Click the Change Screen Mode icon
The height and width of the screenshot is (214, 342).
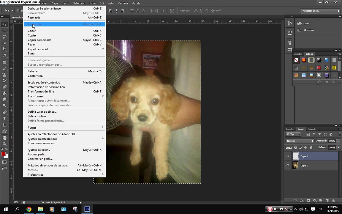(x=4, y=169)
